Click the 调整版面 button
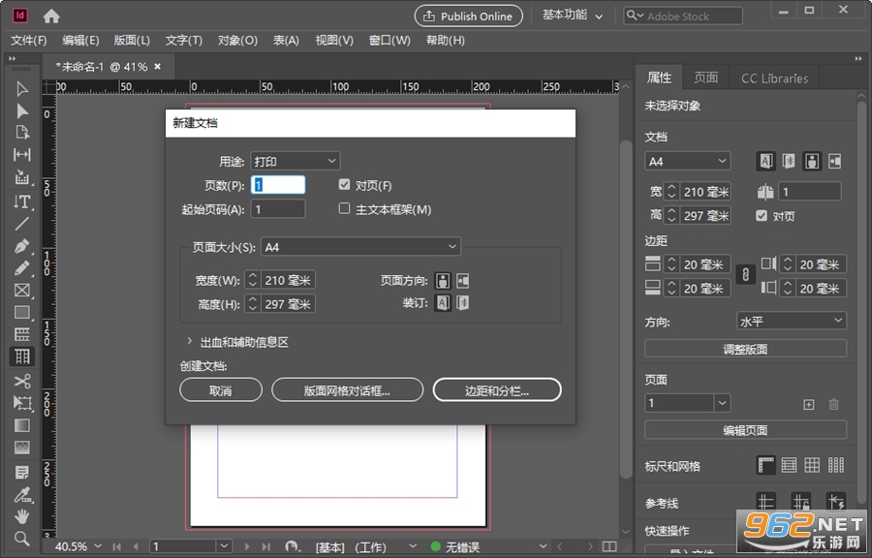 coord(745,349)
